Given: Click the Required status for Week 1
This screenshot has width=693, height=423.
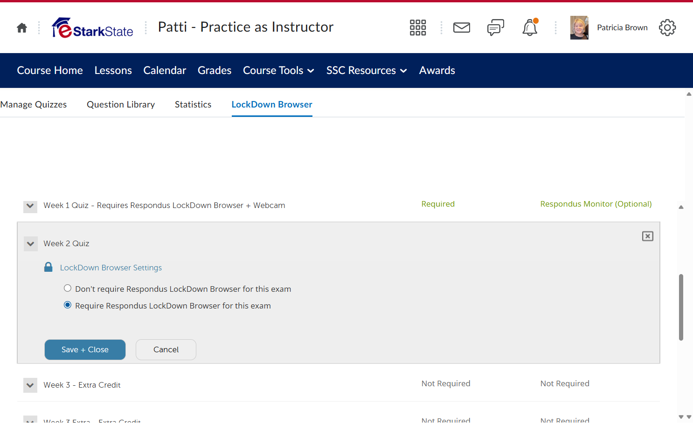Looking at the screenshot, I should [x=438, y=204].
